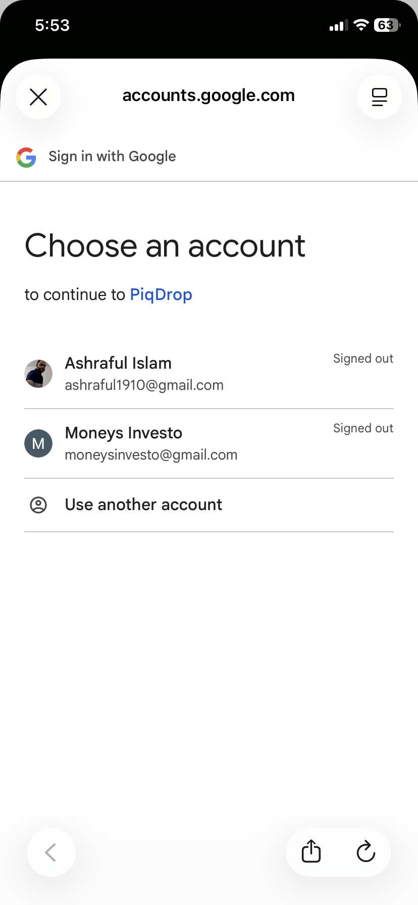Image resolution: width=418 pixels, height=905 pixels.
Task: Choose Use another account
Action: [209, 505]
